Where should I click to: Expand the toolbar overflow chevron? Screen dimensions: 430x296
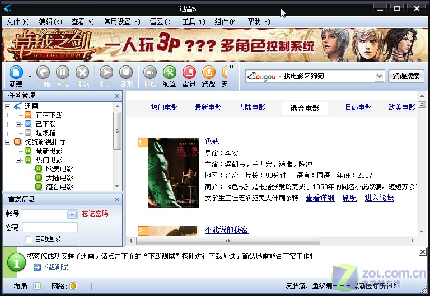coord(232,67)
